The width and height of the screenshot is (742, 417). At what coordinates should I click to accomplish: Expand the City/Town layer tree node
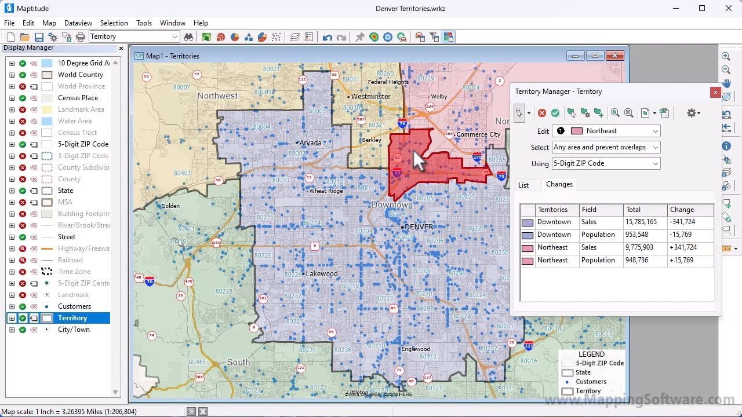tap(12, 330)
